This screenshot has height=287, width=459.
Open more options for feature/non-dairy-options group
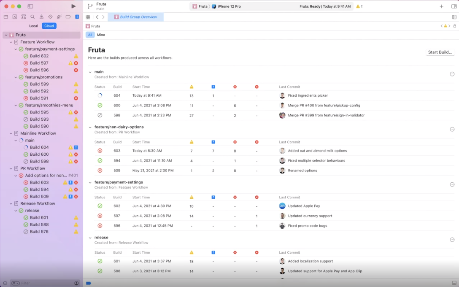[x=452, y=129]
